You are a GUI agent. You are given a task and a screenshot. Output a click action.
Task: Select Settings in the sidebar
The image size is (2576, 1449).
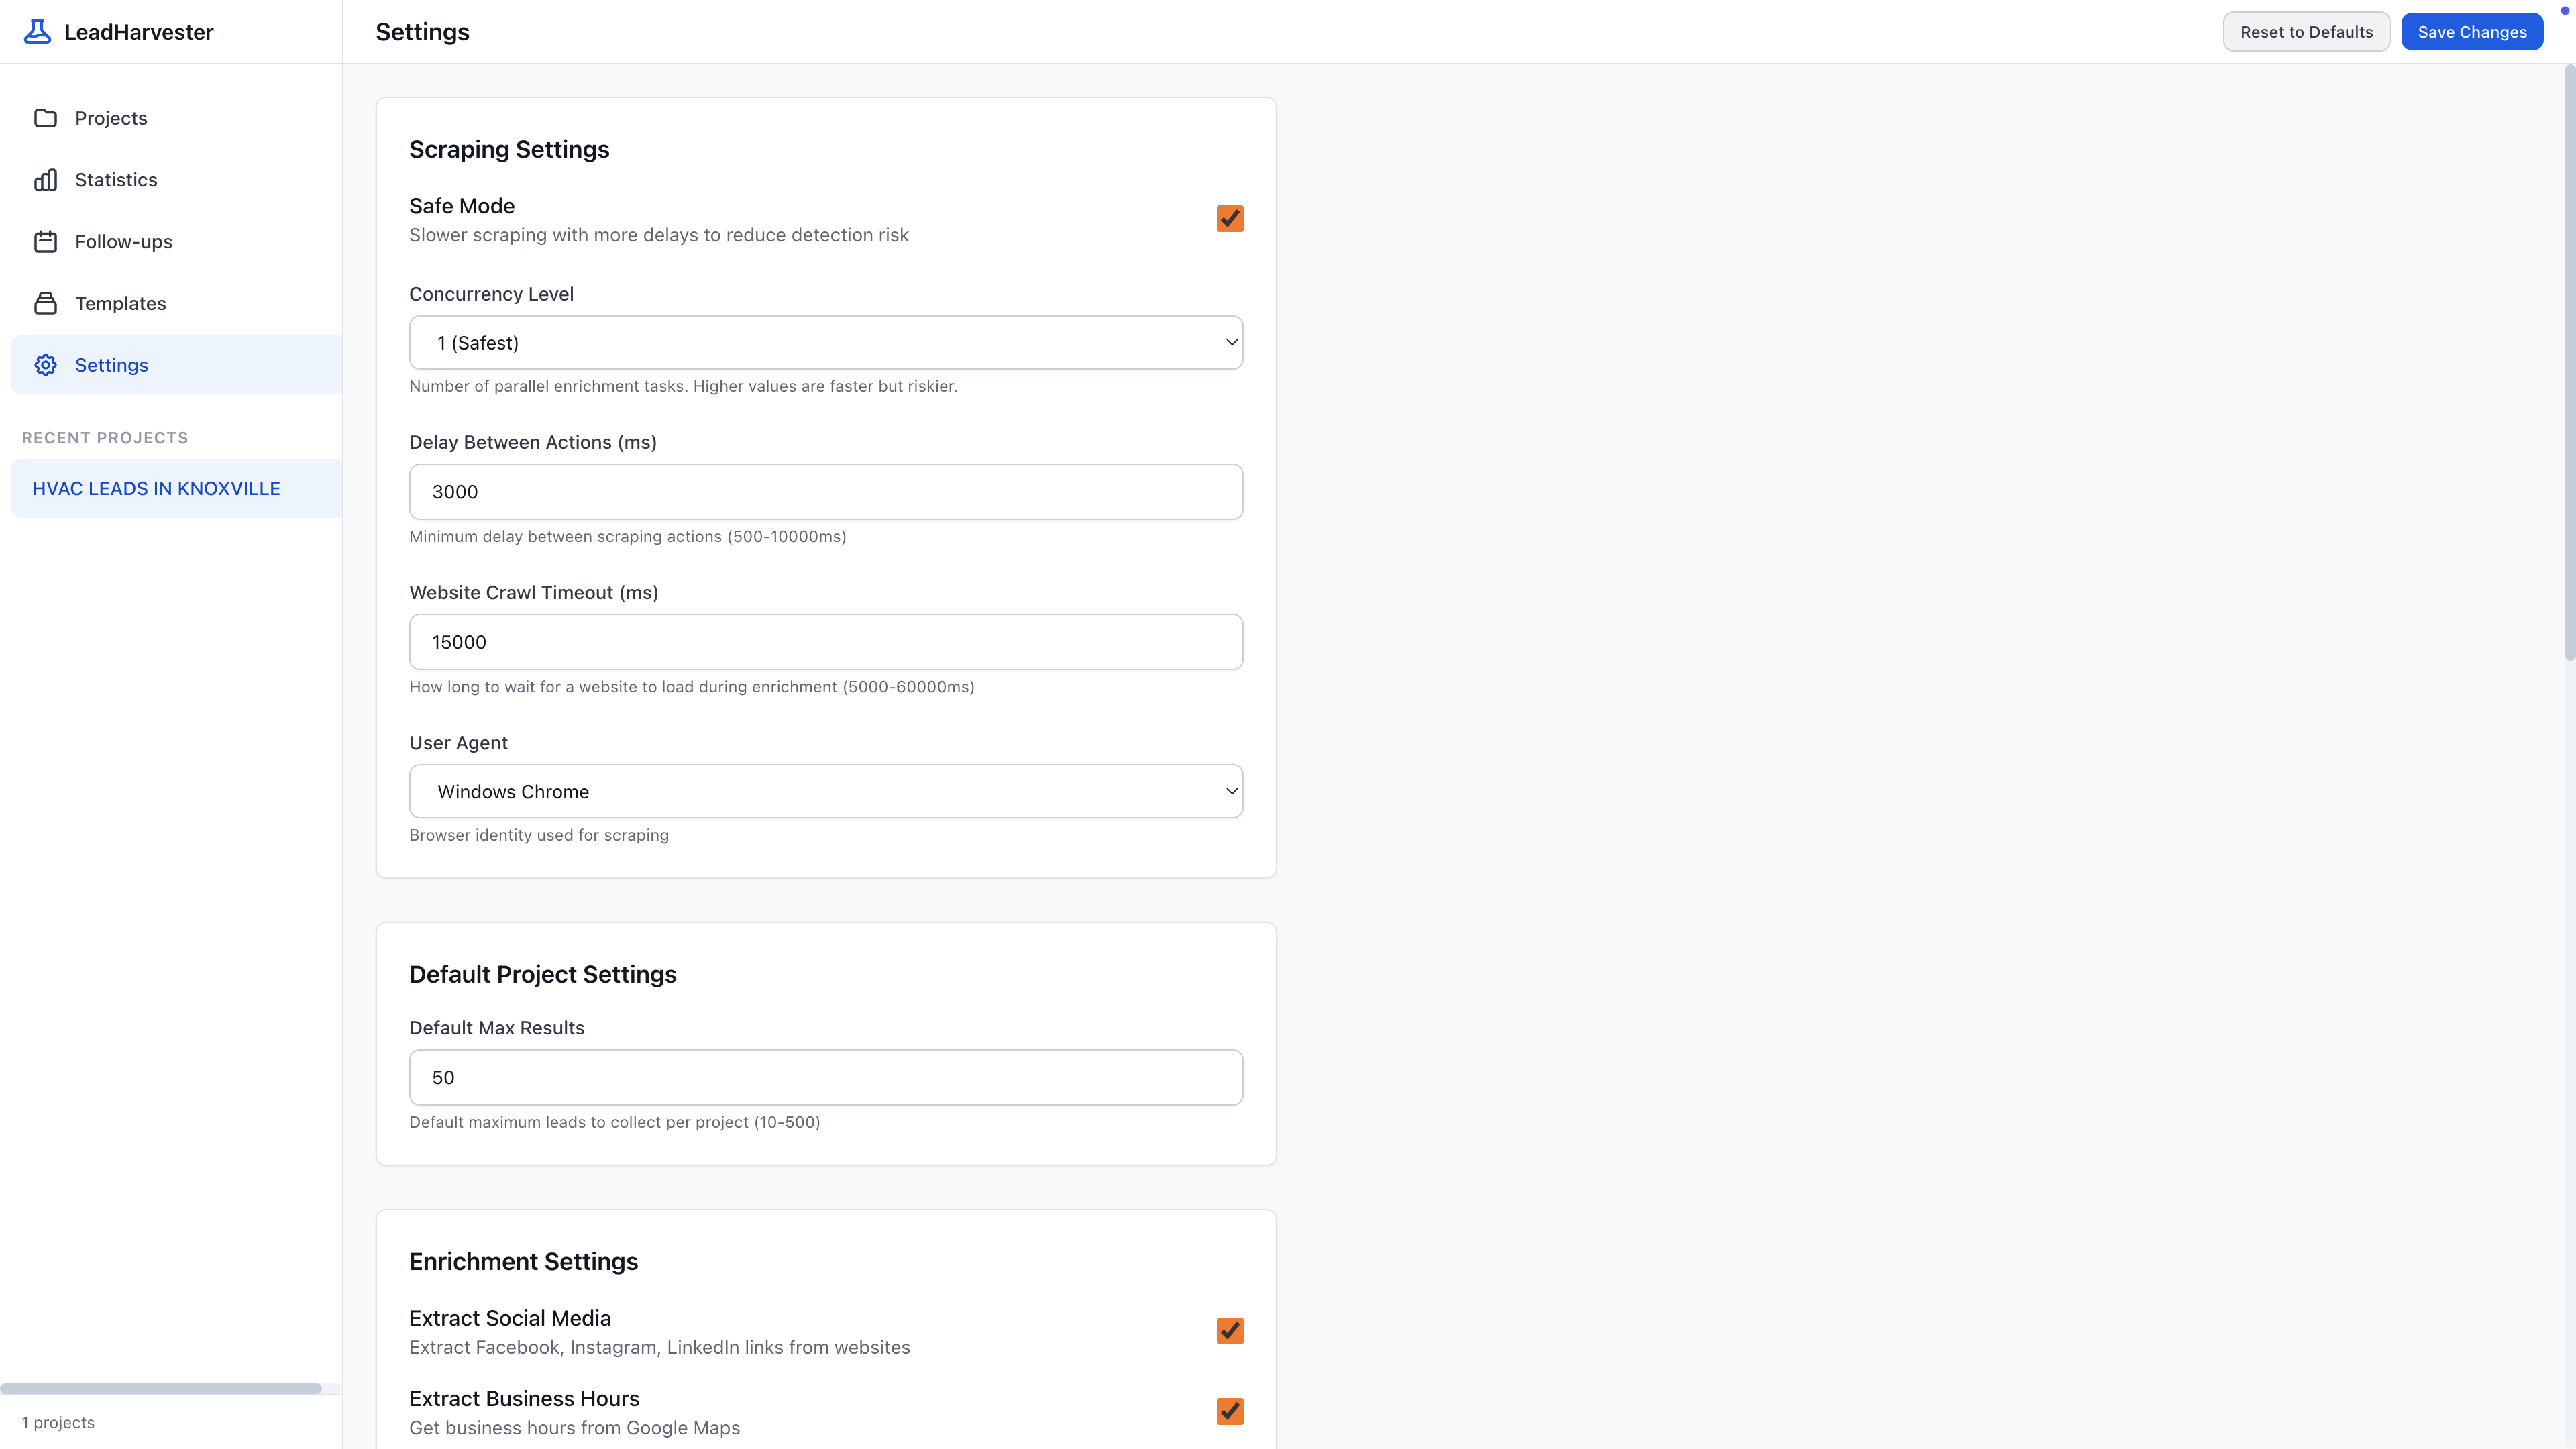pyautogui.click(x=111, y=364)
